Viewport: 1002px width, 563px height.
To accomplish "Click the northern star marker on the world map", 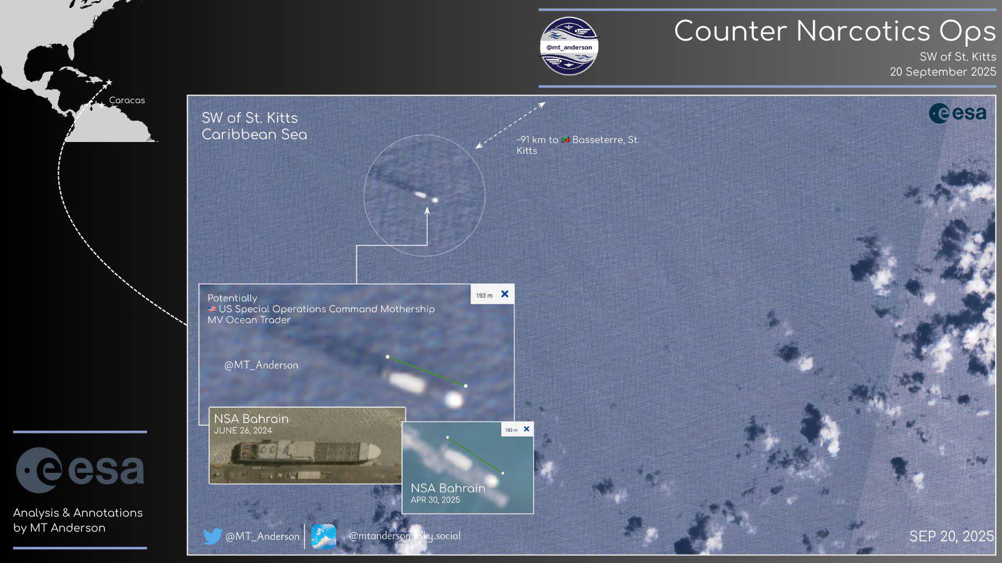I will pyautogui.click(x=109, y=83).
